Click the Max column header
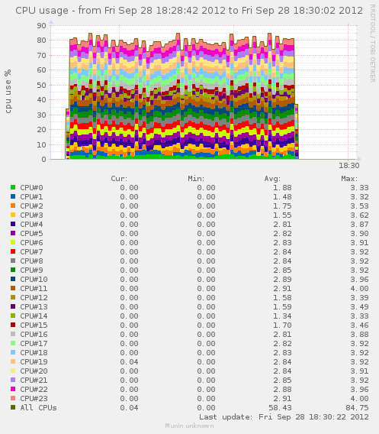 click(x=349, y=179)
